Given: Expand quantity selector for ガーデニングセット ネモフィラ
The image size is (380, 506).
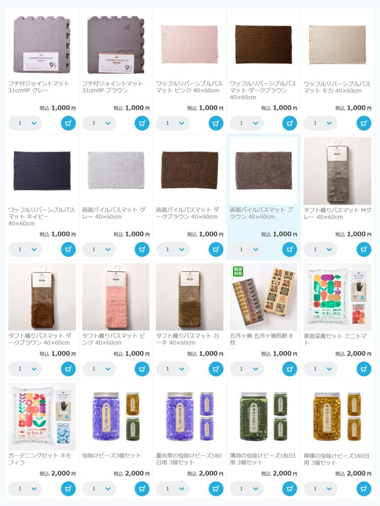Looking at the screenshot, I should (25, 489).
